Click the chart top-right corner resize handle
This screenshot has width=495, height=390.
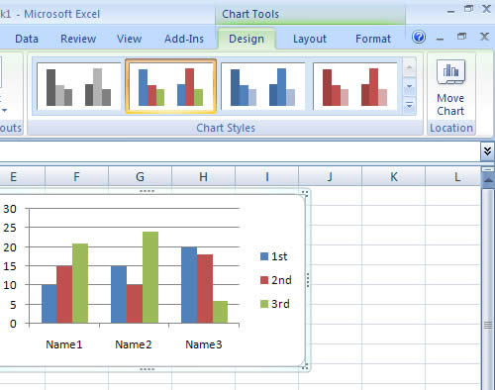click(x=305, y=193)
